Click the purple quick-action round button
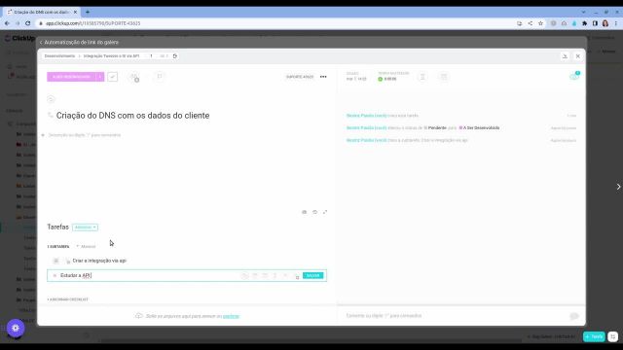The width and height of the screenshot is (623, 350). [x=16, y=329]
